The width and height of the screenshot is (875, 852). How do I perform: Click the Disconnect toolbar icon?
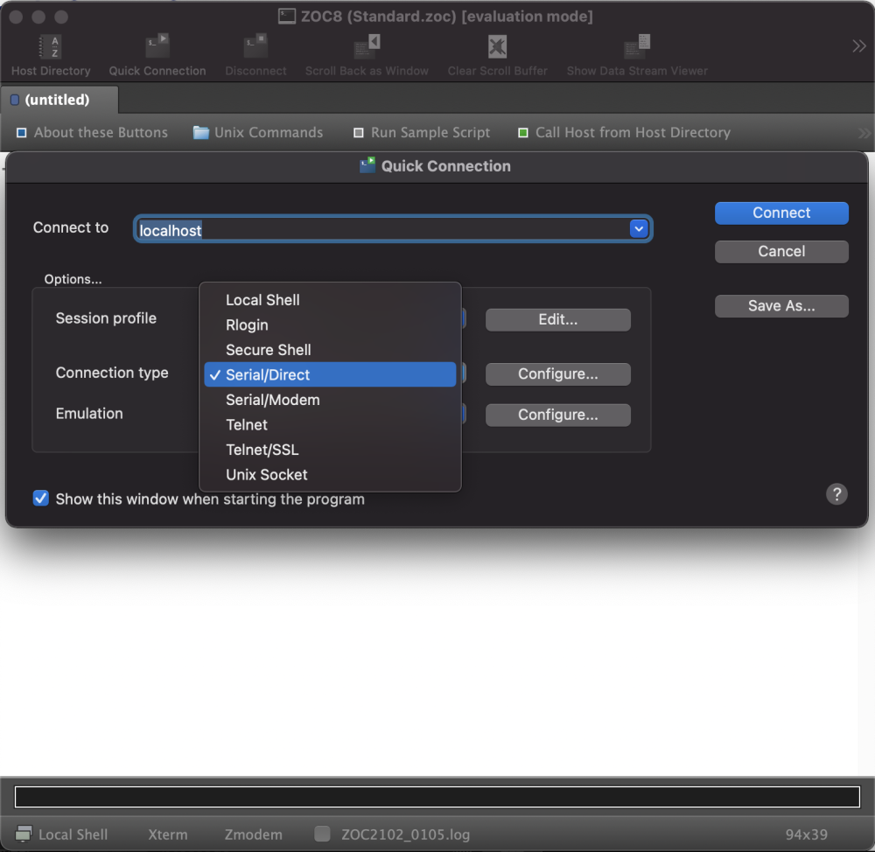click(255, 47)
